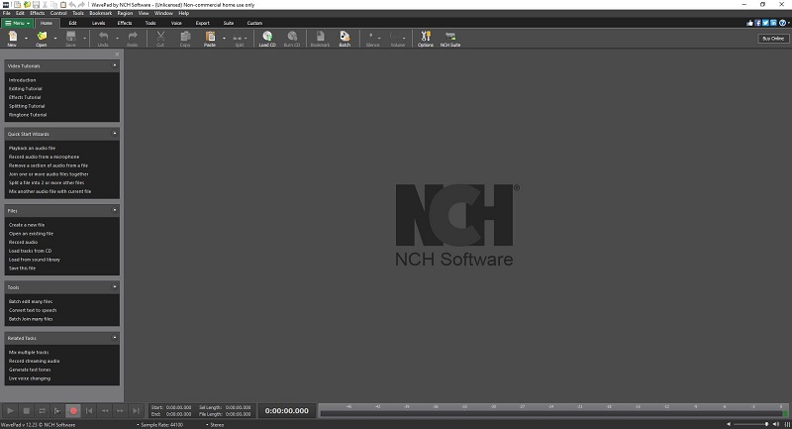792x429 pixels.
Task: Click 'Convert text to speech' link
Action: (33, 310)
